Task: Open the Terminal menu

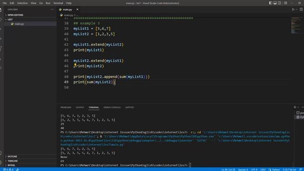Action: pyautogui.click(x=58, y=3)
